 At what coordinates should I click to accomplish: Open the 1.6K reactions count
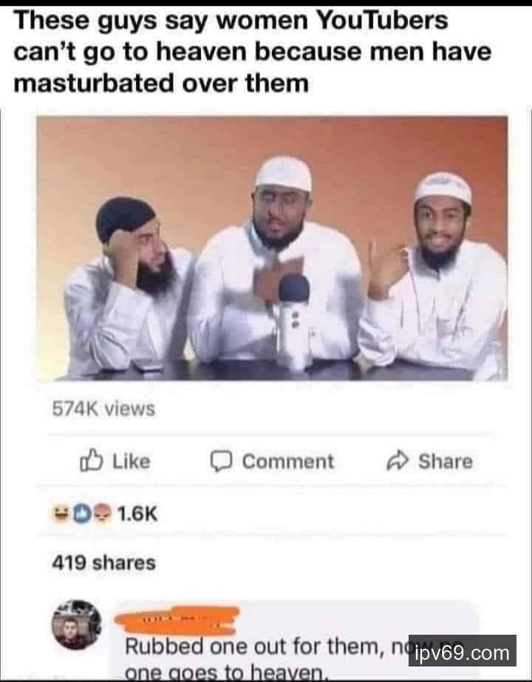coord(137,514)
